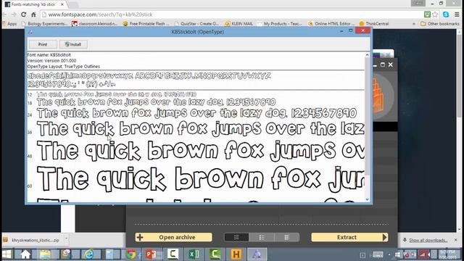Screen dimensions: 464x261
Task: Open a new Chrome tab
Action: click(x=73, y=4)
